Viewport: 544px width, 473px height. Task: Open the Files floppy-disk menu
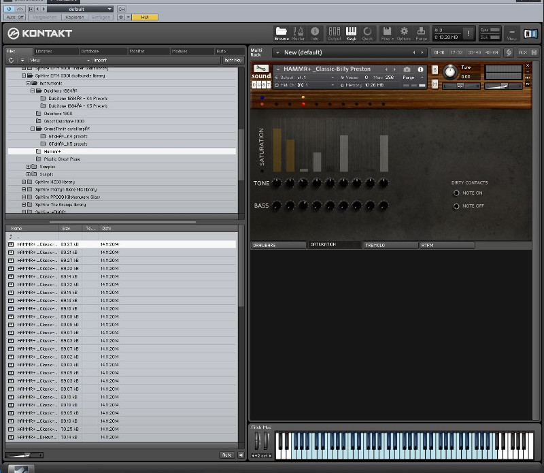[387, 33]
